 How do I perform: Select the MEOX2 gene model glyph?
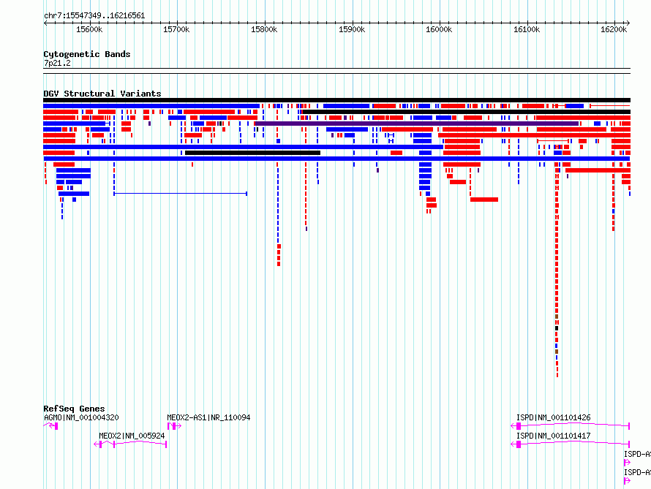(x=130, y=444)
